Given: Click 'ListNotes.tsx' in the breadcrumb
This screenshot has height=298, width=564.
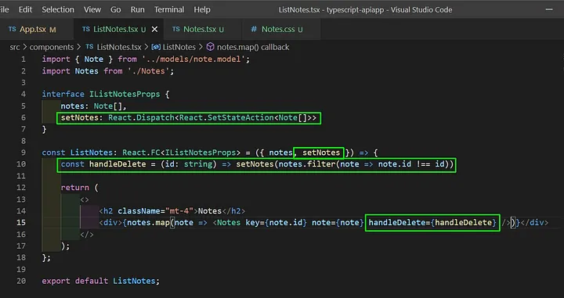Looking at the screenshot, I should pyautogui.click(x=119, y=47).
